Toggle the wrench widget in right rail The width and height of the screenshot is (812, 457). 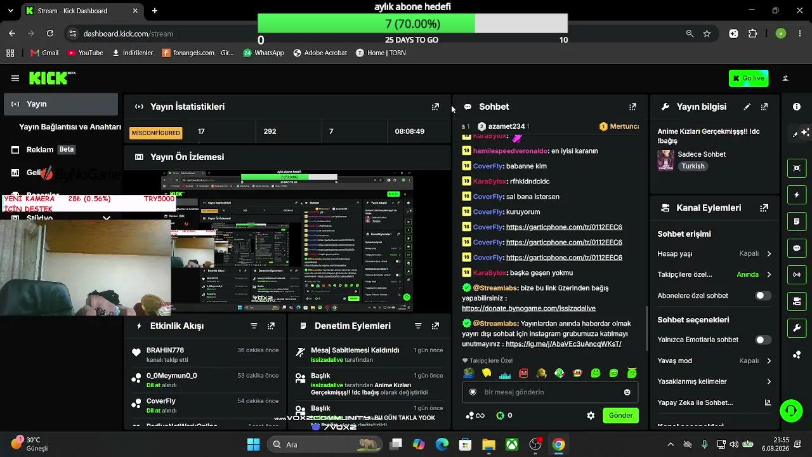click(x=797, y=328)
